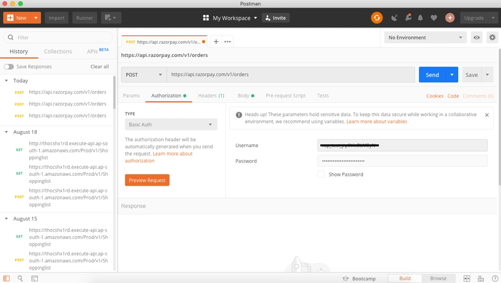Open the Pre-request Script tab
The width and height of the screenshot is (501, 283).
click(285, 95)
